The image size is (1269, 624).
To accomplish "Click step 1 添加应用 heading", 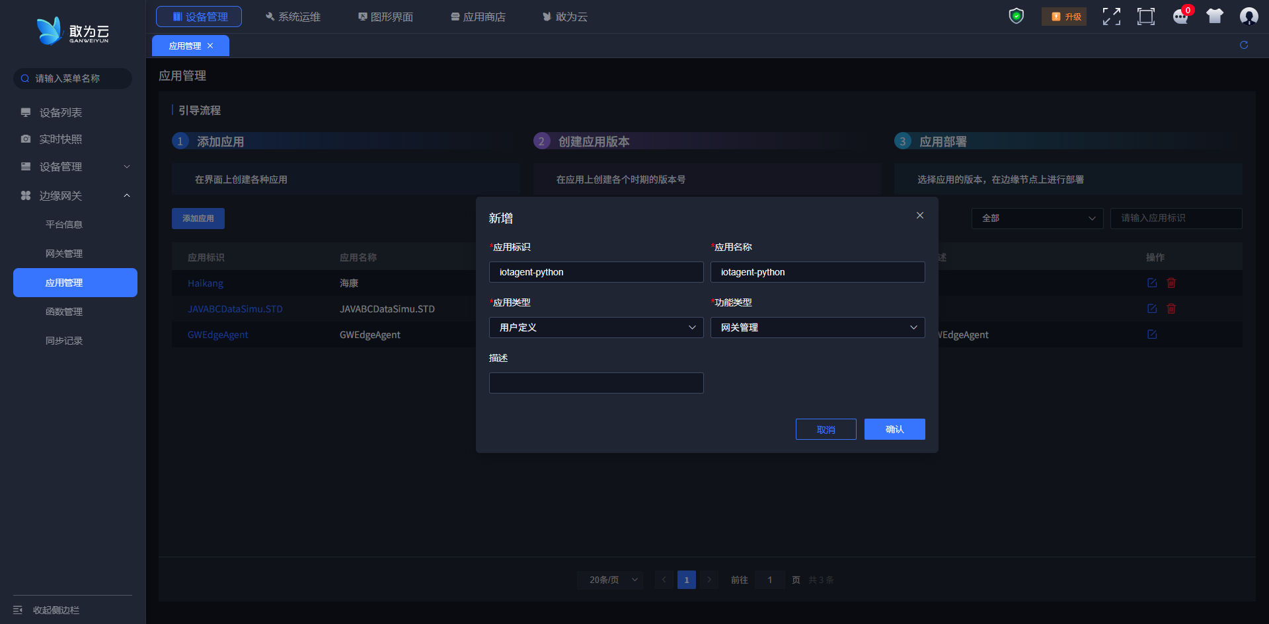I will 220,141.
